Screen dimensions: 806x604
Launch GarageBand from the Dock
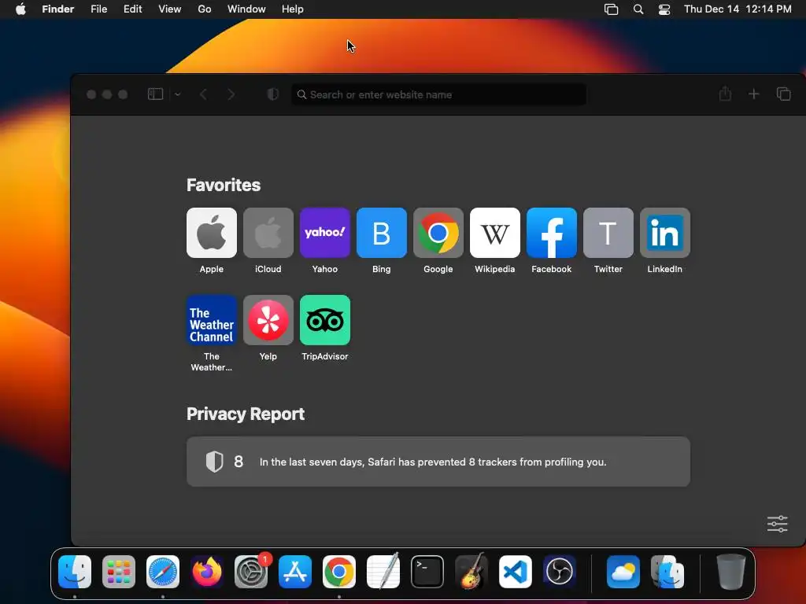(x=471, y=572)
